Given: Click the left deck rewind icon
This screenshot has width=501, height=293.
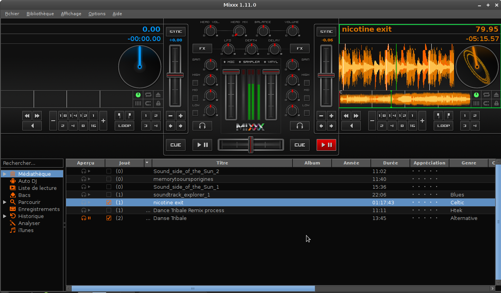Looking at the screenshot, I should [x=27, y=116].
